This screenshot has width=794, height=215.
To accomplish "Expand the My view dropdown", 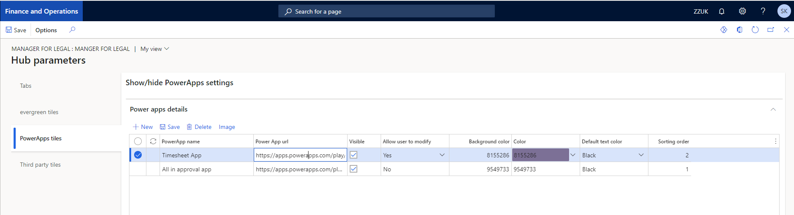I will pyautogui.click(x=155, y=49).
